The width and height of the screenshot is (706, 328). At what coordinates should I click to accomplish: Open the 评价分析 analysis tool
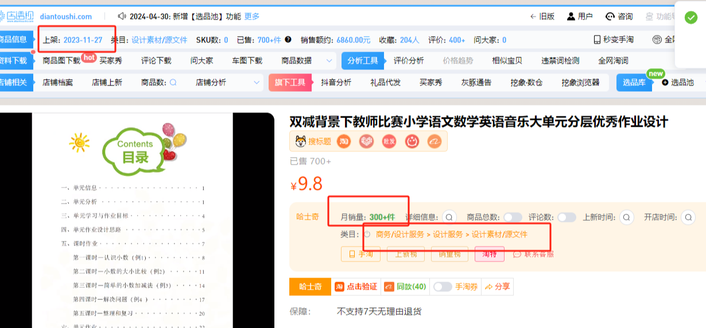(409, 61)
